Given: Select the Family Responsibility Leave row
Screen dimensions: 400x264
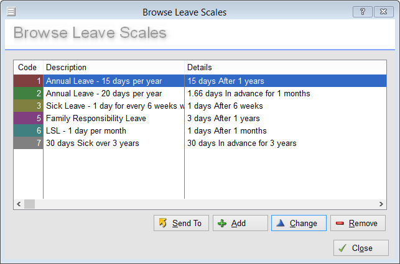Looking at the screenshot, I should click(96, 118).
